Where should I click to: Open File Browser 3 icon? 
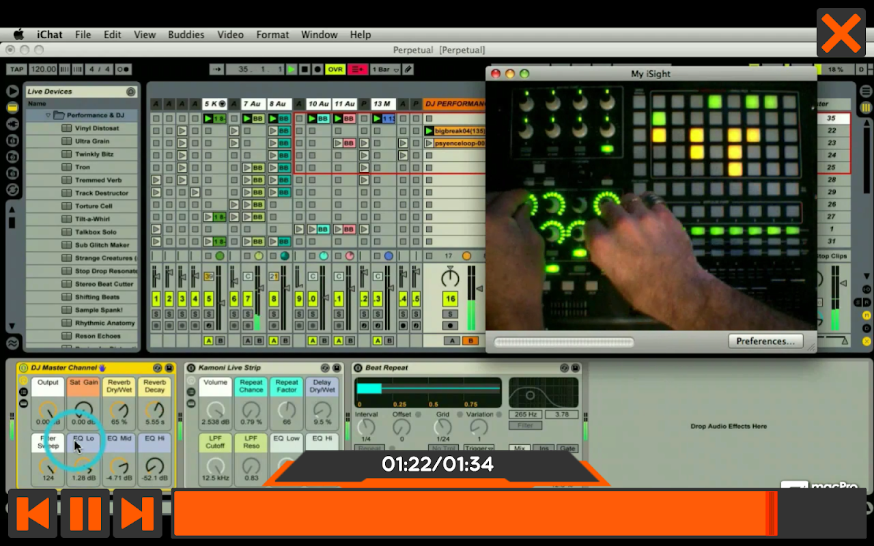(12, 173)
